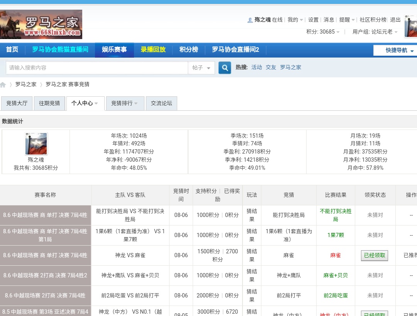
Task: Click the home icon in breadcrumb
Action: (3, 85)
